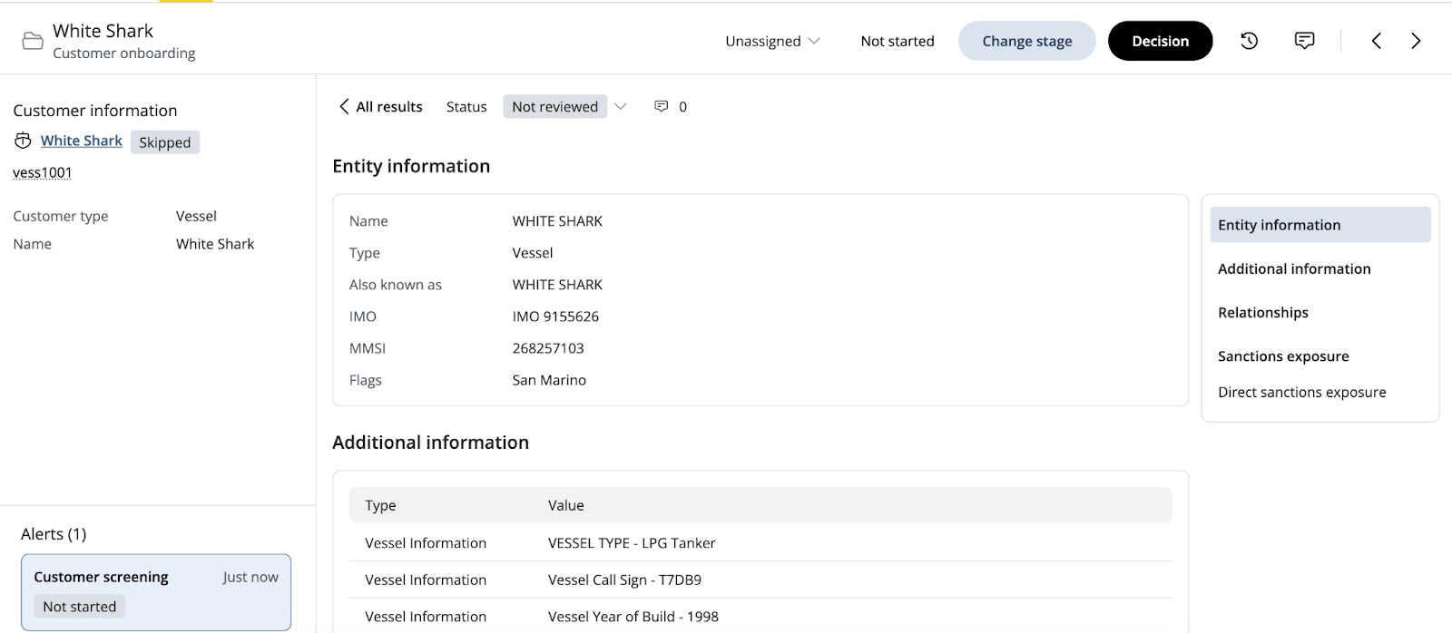This screenshot has width=1452, height=633.
Task: Click the back chevron beside All results
Action: point(344,107)
